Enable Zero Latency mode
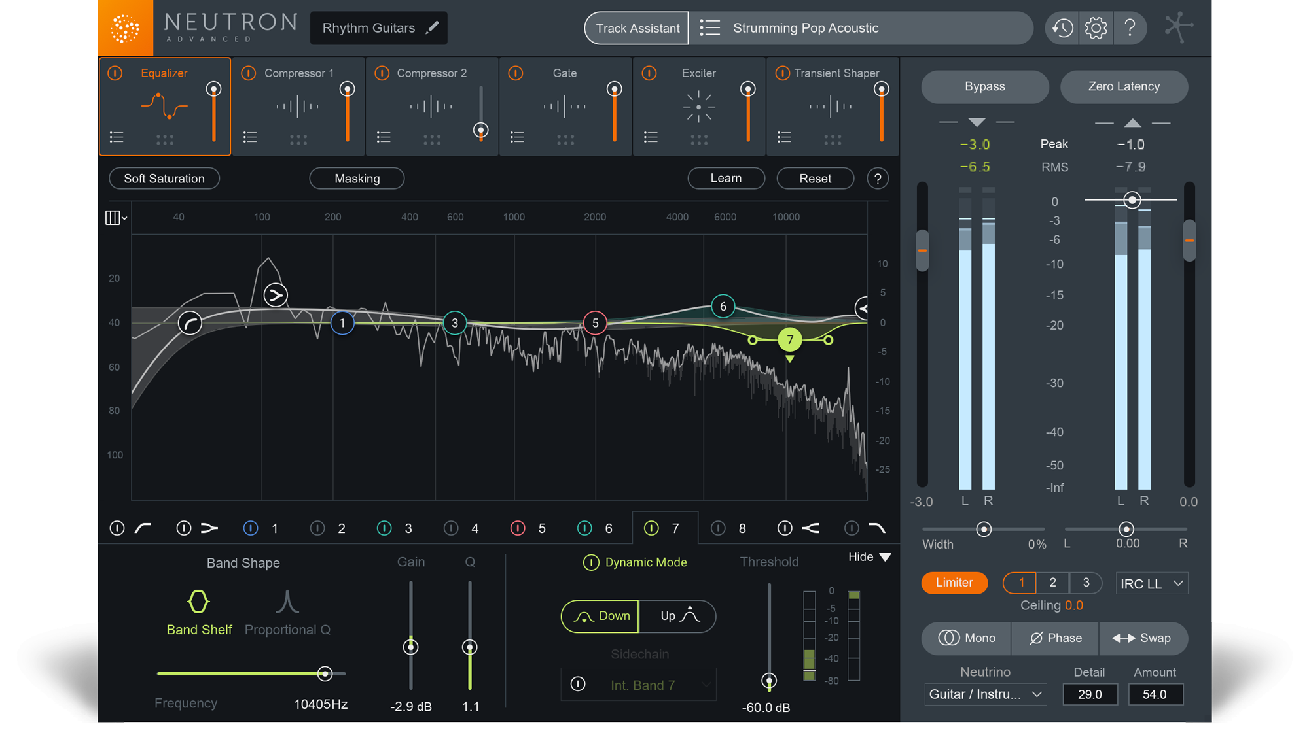Image resolution: width=1309 pixels, height=733 pixels. coord(1124,86)
